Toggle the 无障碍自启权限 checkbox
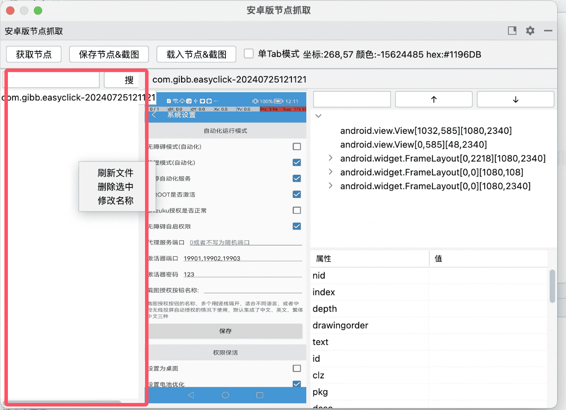The width and height of the screenshot is (566, 410). coord(297,227)
